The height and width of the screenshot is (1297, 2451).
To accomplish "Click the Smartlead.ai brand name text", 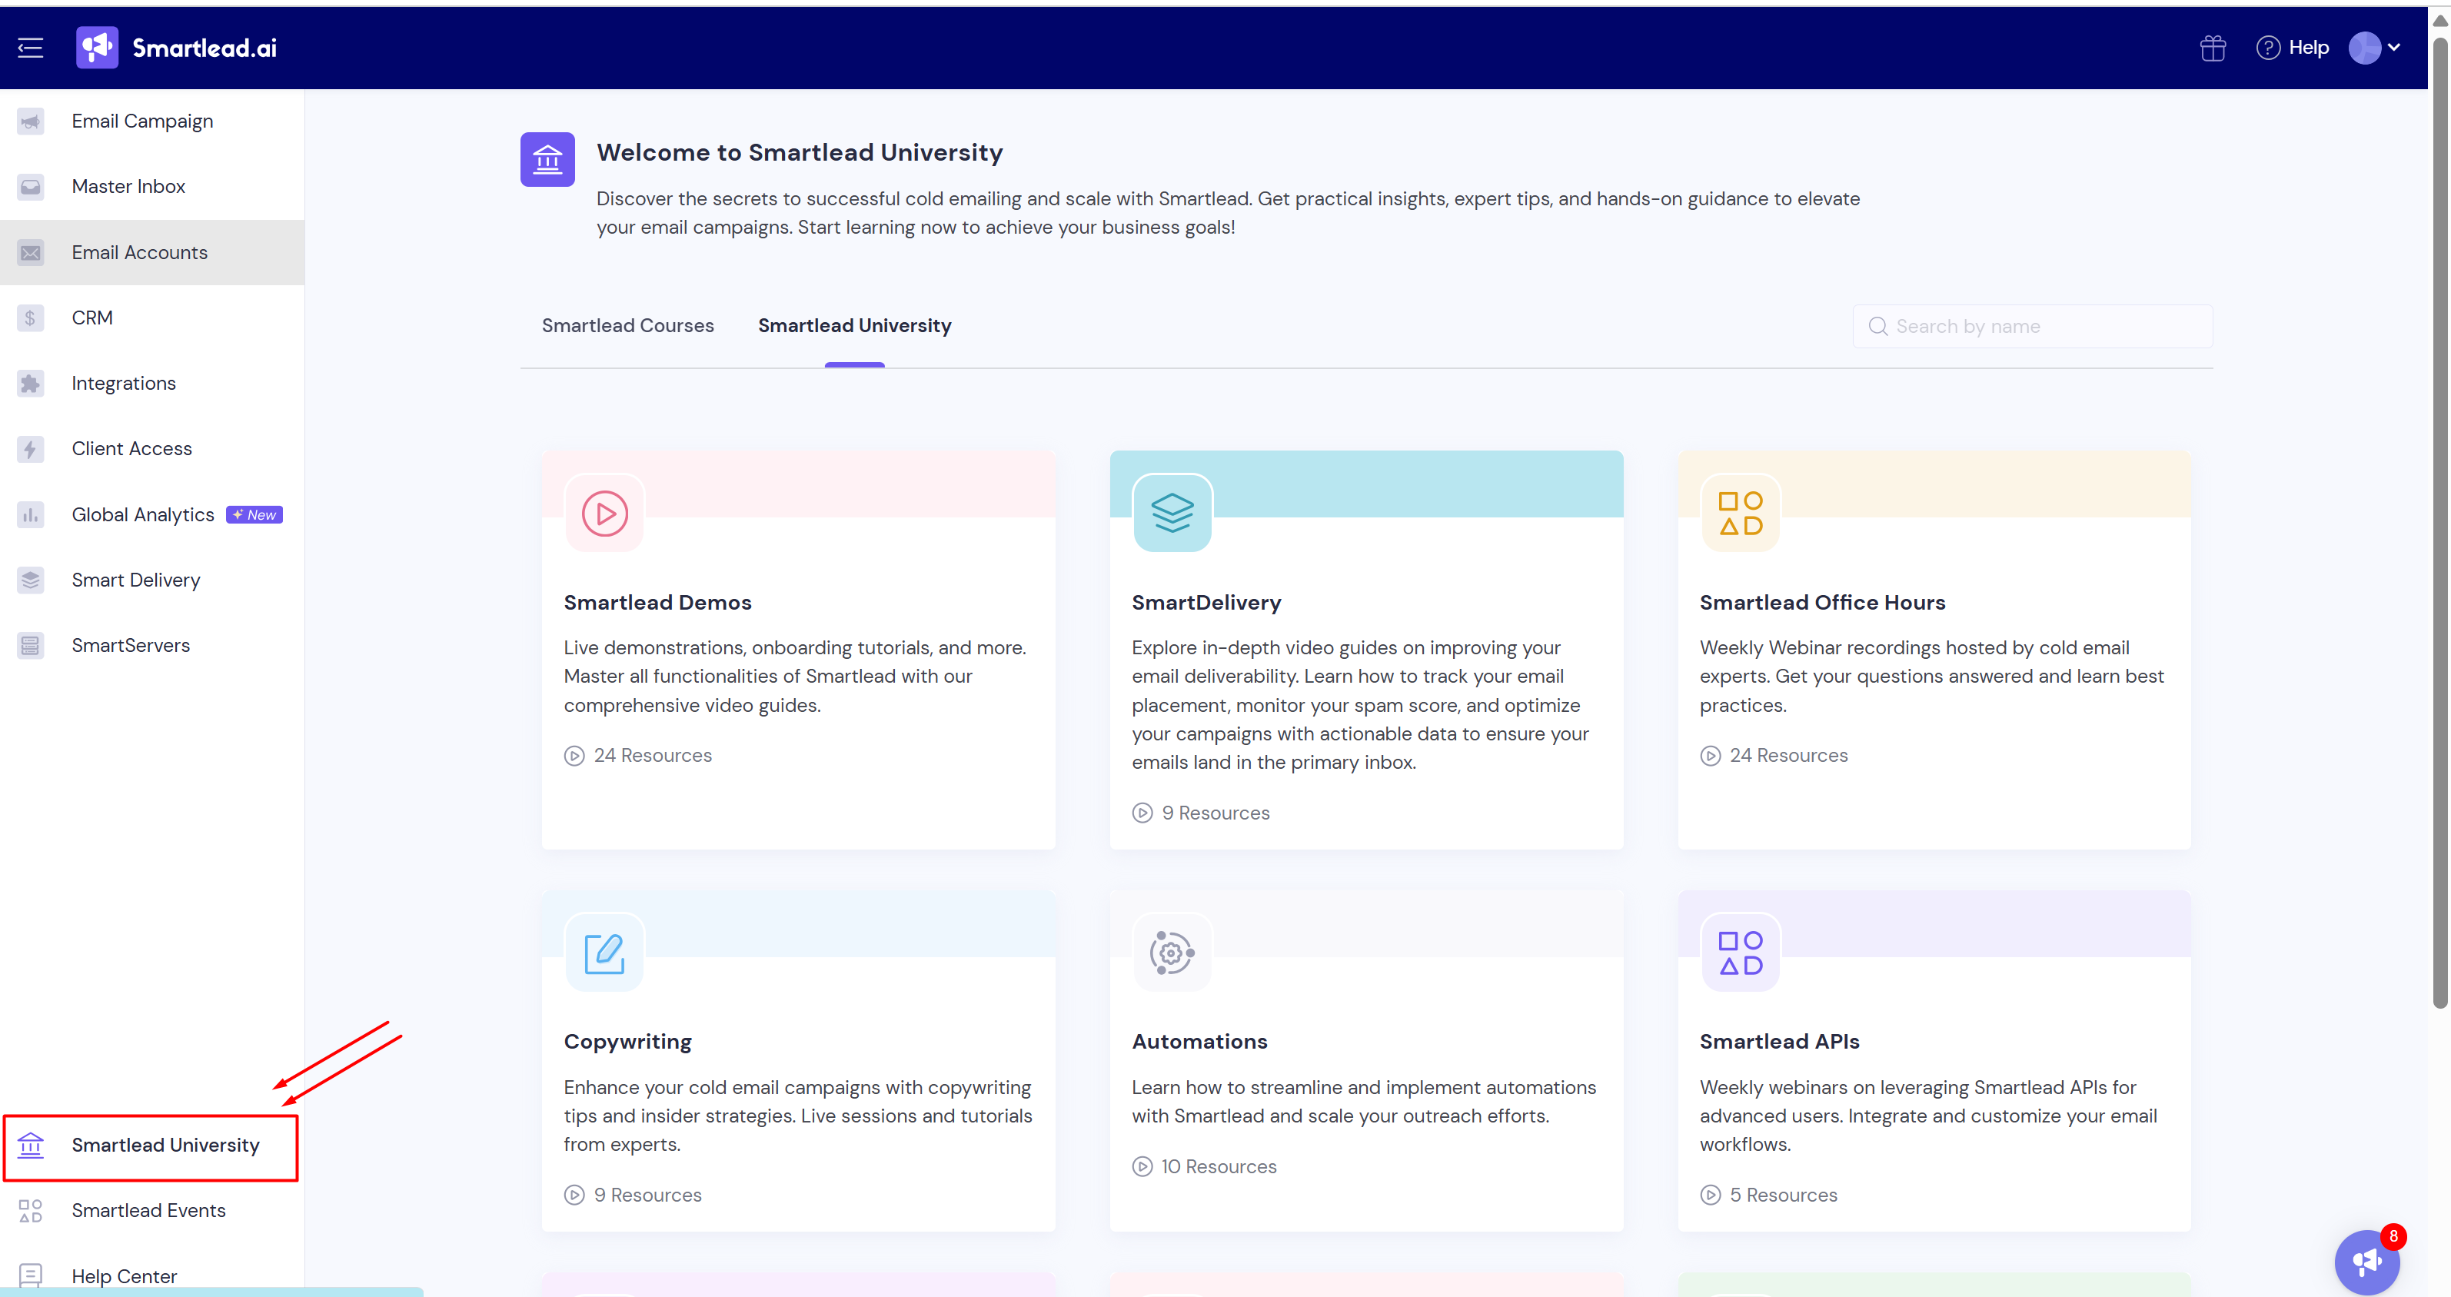I will pos(205,48).
